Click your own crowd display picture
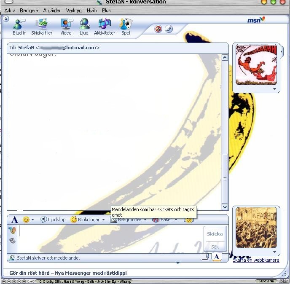Viewport: 290px width, 284px height. point(256,228)
